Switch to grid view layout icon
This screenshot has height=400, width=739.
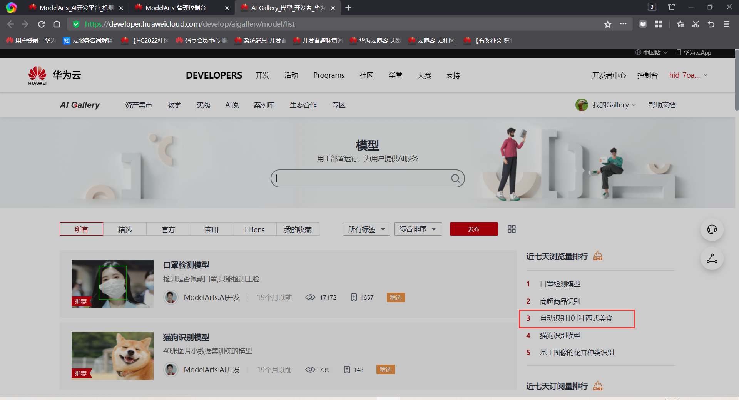pos(512,229)
